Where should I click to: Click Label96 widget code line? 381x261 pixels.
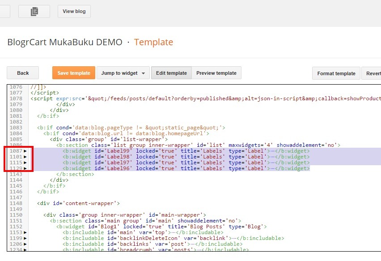(186, 168)
